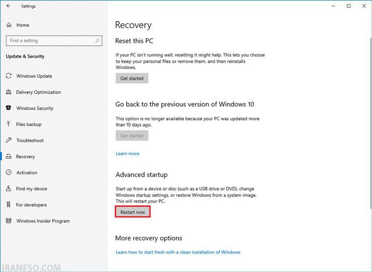Click the Recovery page title
The height and width of the screenshot is (272, 372).
(133, 25)
